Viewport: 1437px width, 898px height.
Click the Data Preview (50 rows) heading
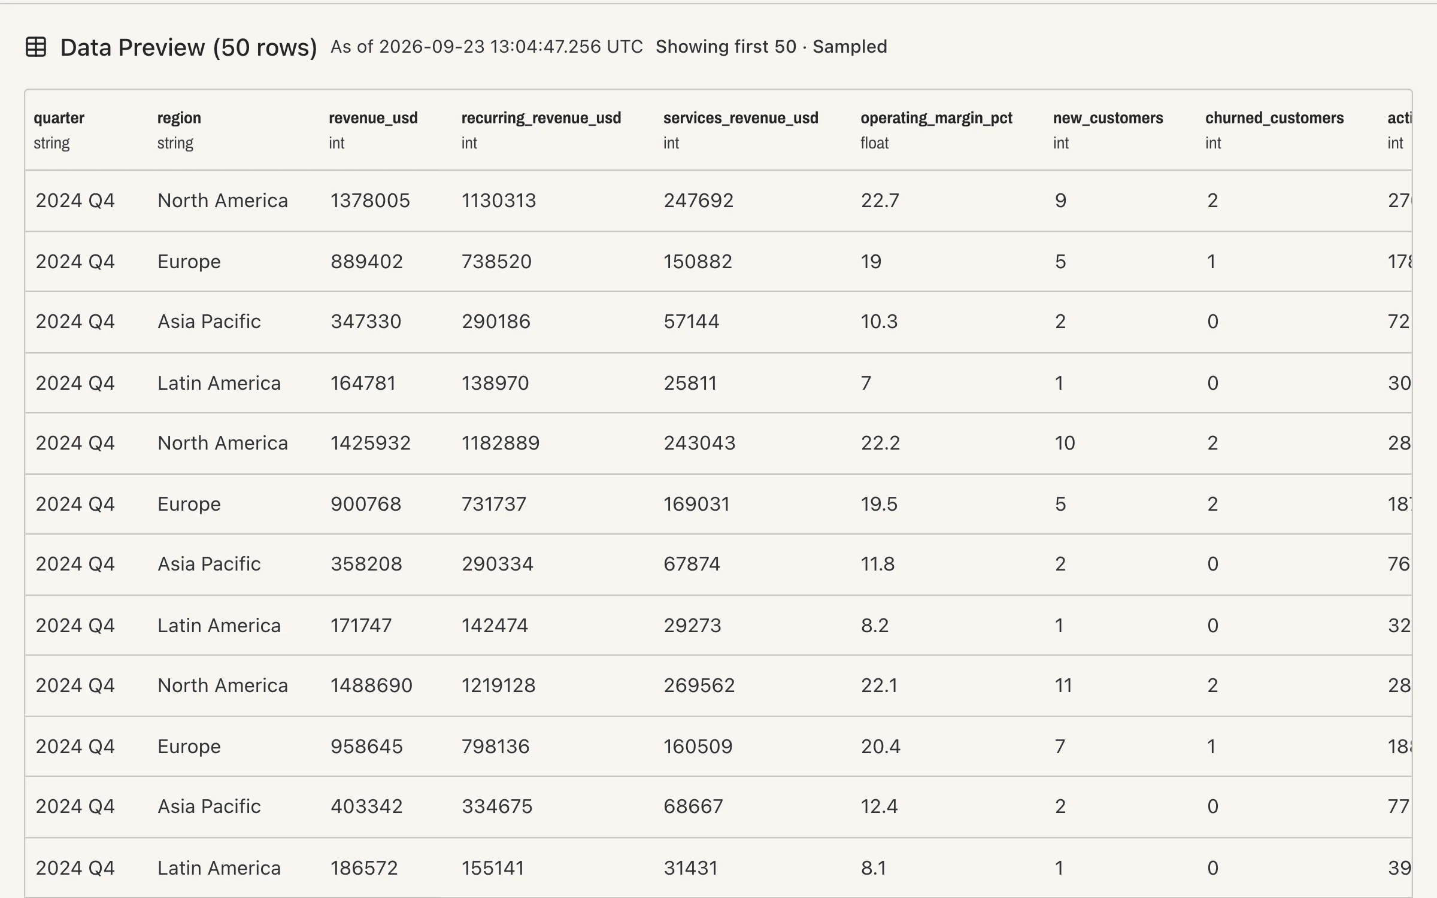(x=189, y=47)
